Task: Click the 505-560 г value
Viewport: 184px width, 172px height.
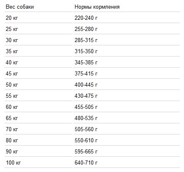Action: [86, 129]
